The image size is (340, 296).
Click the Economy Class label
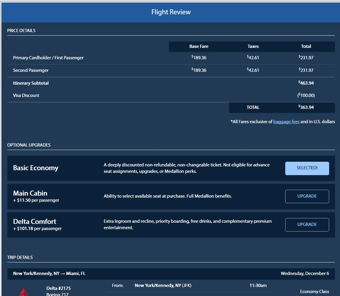314,292
